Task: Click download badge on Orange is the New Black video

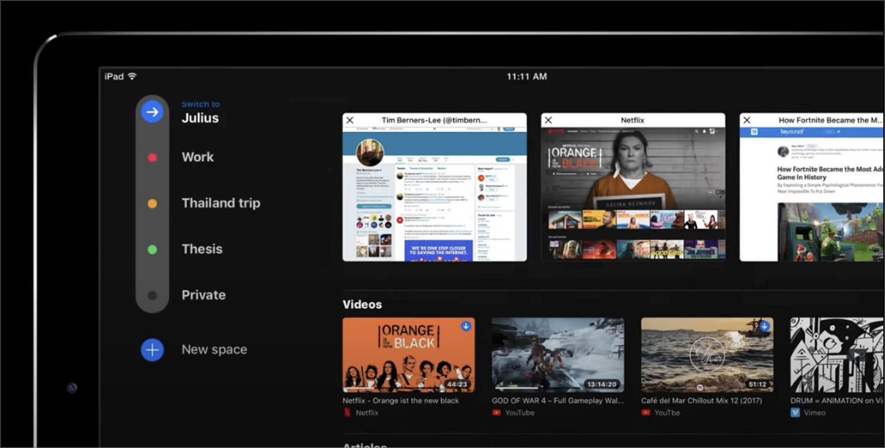Action: (466, 326)
